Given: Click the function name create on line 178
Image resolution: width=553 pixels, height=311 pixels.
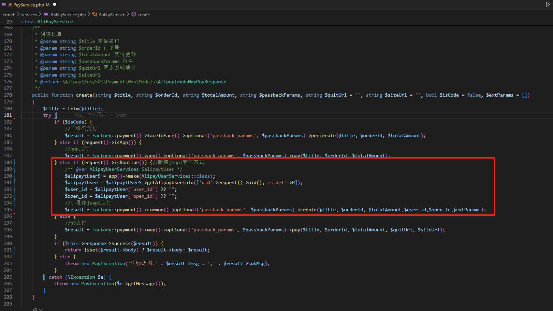Looking at the screenshot, I should tap(84, 95).
